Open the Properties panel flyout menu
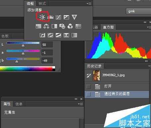 click(80, 104)
